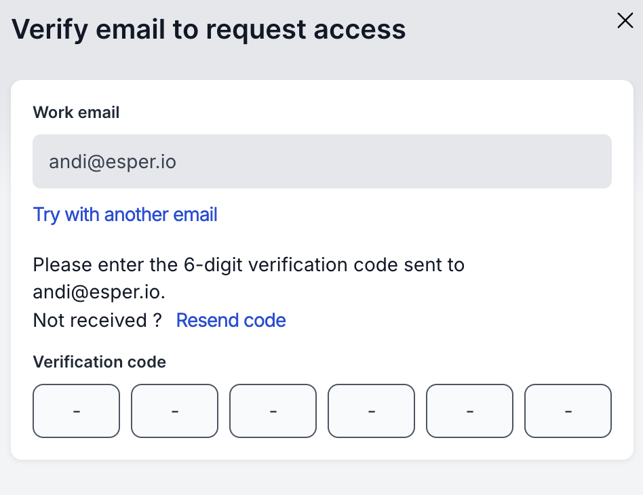This screenshot has height=495, width=643.
Task: Click the Verify email to request access heading
Action: [x=209, y=30]
